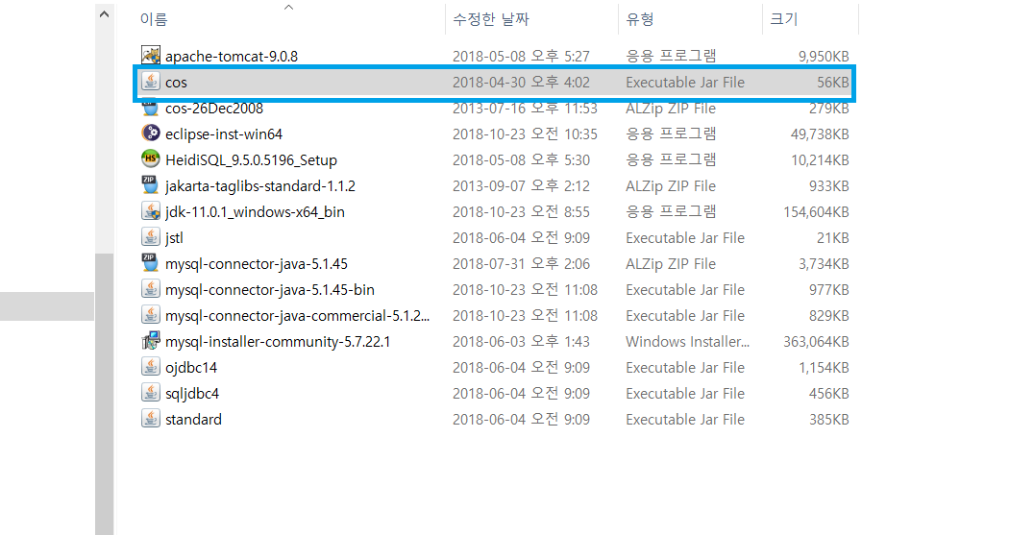Viewport: 1034px width, 535px height.
Task: Click the ojdbc14 jar file icon
Action: pyautogui.click(x=150, y=366)
